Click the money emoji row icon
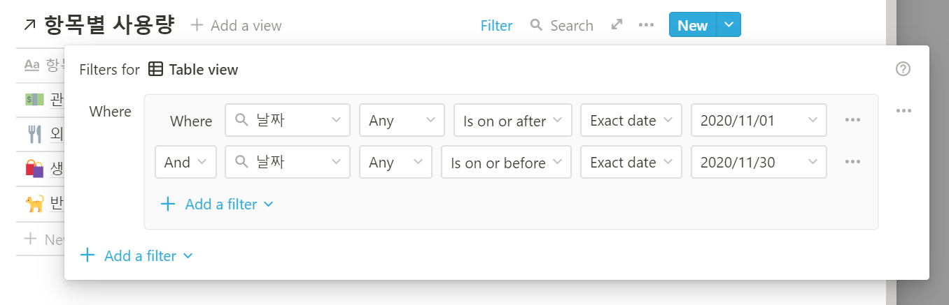This screenshot has height=305, width=949. (34, 99)
